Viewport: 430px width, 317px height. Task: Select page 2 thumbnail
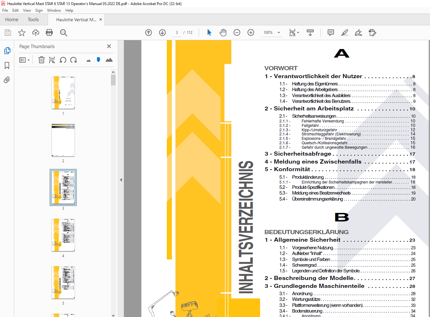63,140
